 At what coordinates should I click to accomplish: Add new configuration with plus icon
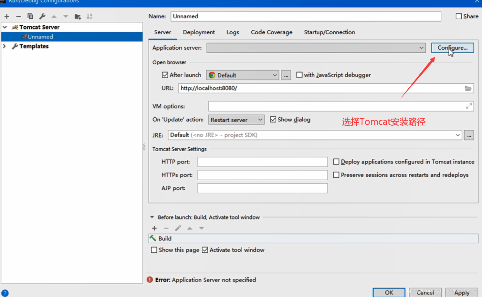(7, 16)
